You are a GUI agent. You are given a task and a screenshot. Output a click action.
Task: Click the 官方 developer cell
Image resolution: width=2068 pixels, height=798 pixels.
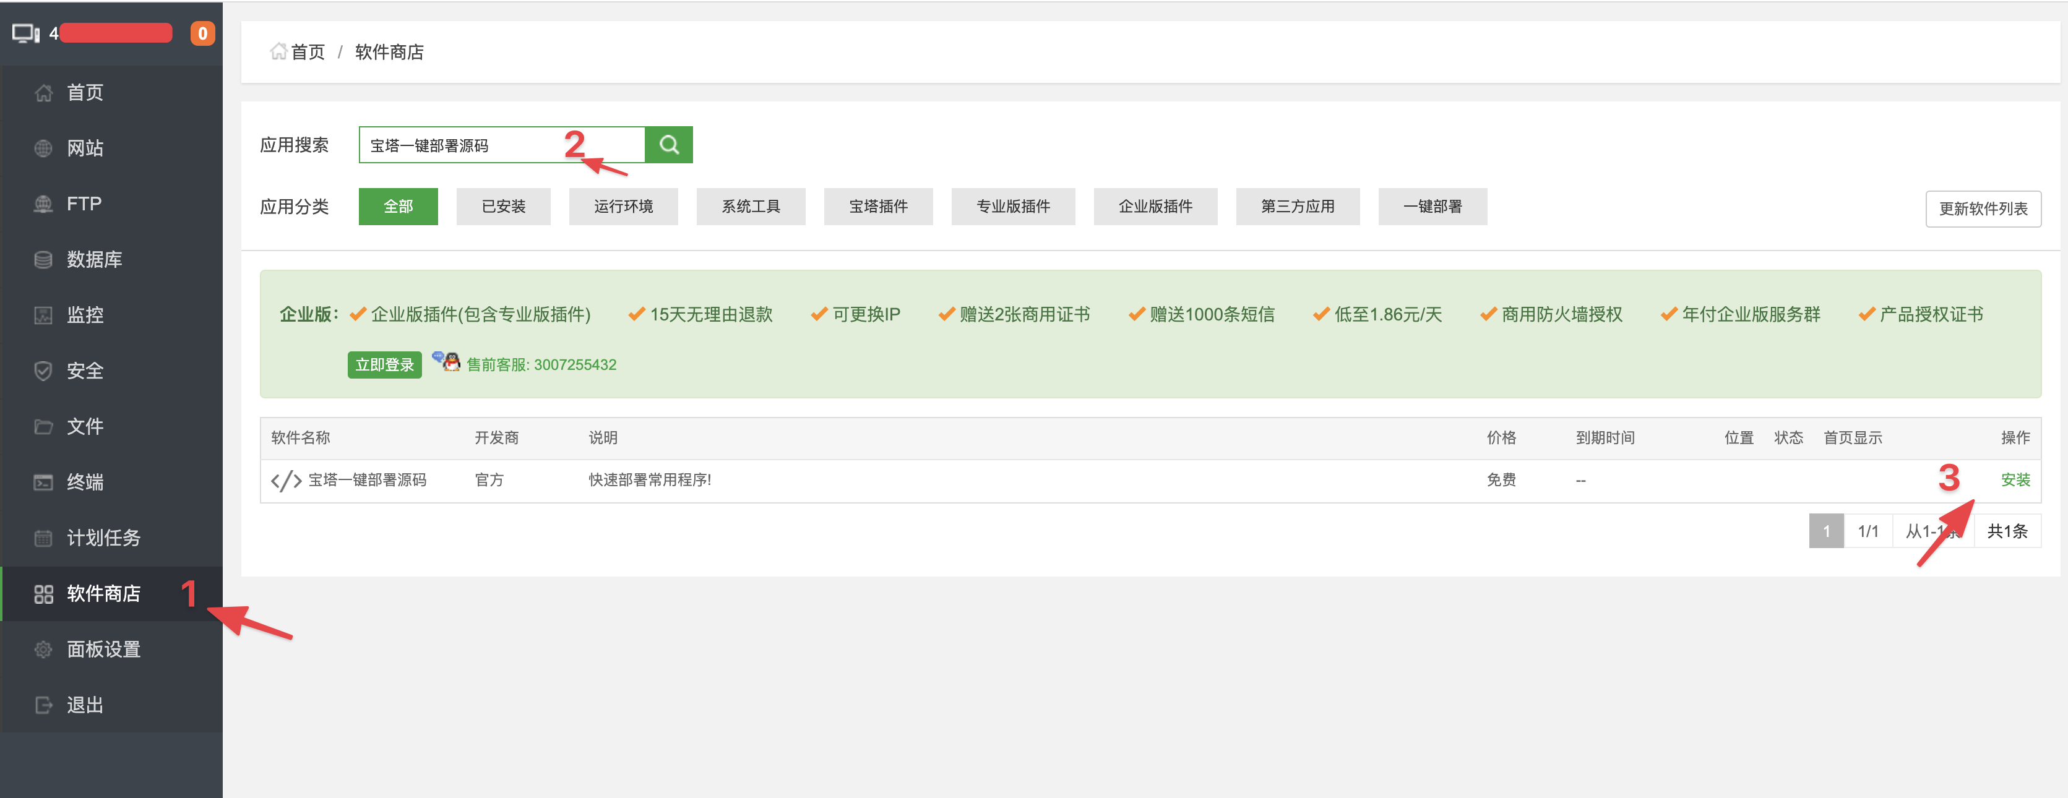point(489,480)
